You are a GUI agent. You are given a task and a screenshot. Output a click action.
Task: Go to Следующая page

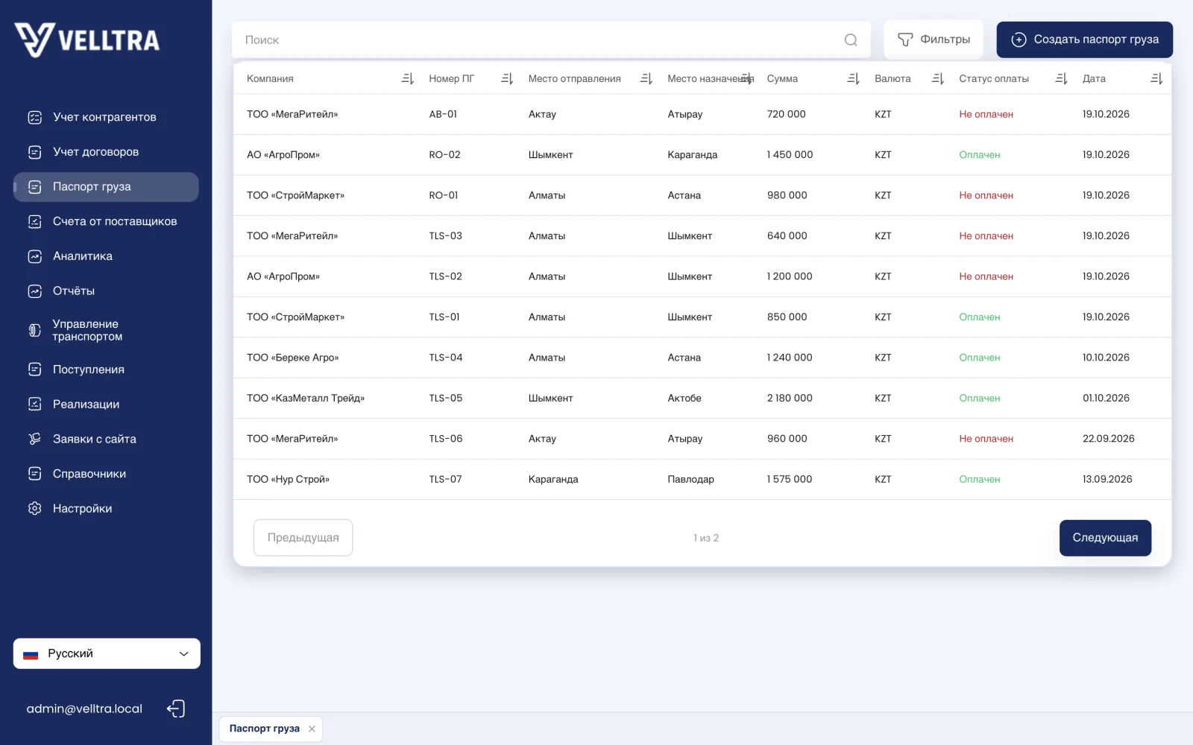(1105, 538)
